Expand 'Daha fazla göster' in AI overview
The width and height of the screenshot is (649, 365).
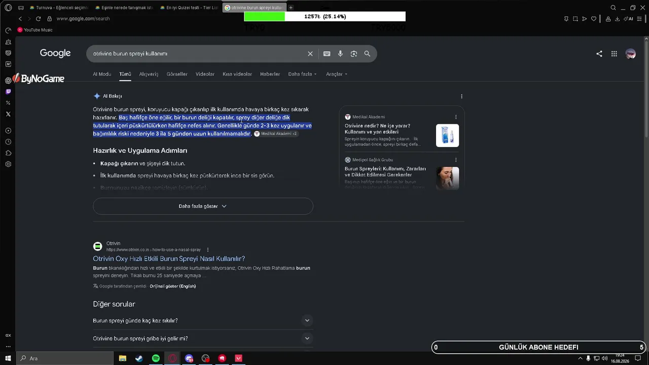[x=203, y=206]
